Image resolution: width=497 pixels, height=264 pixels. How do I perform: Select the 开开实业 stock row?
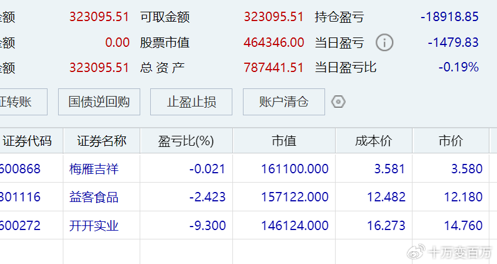pyautogui.click(x=94, y=225)
